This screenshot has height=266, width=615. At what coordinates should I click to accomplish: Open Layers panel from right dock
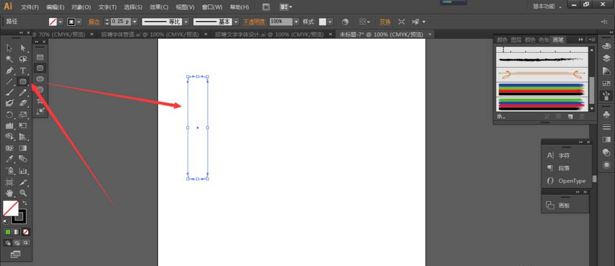[x=606, y=58]
